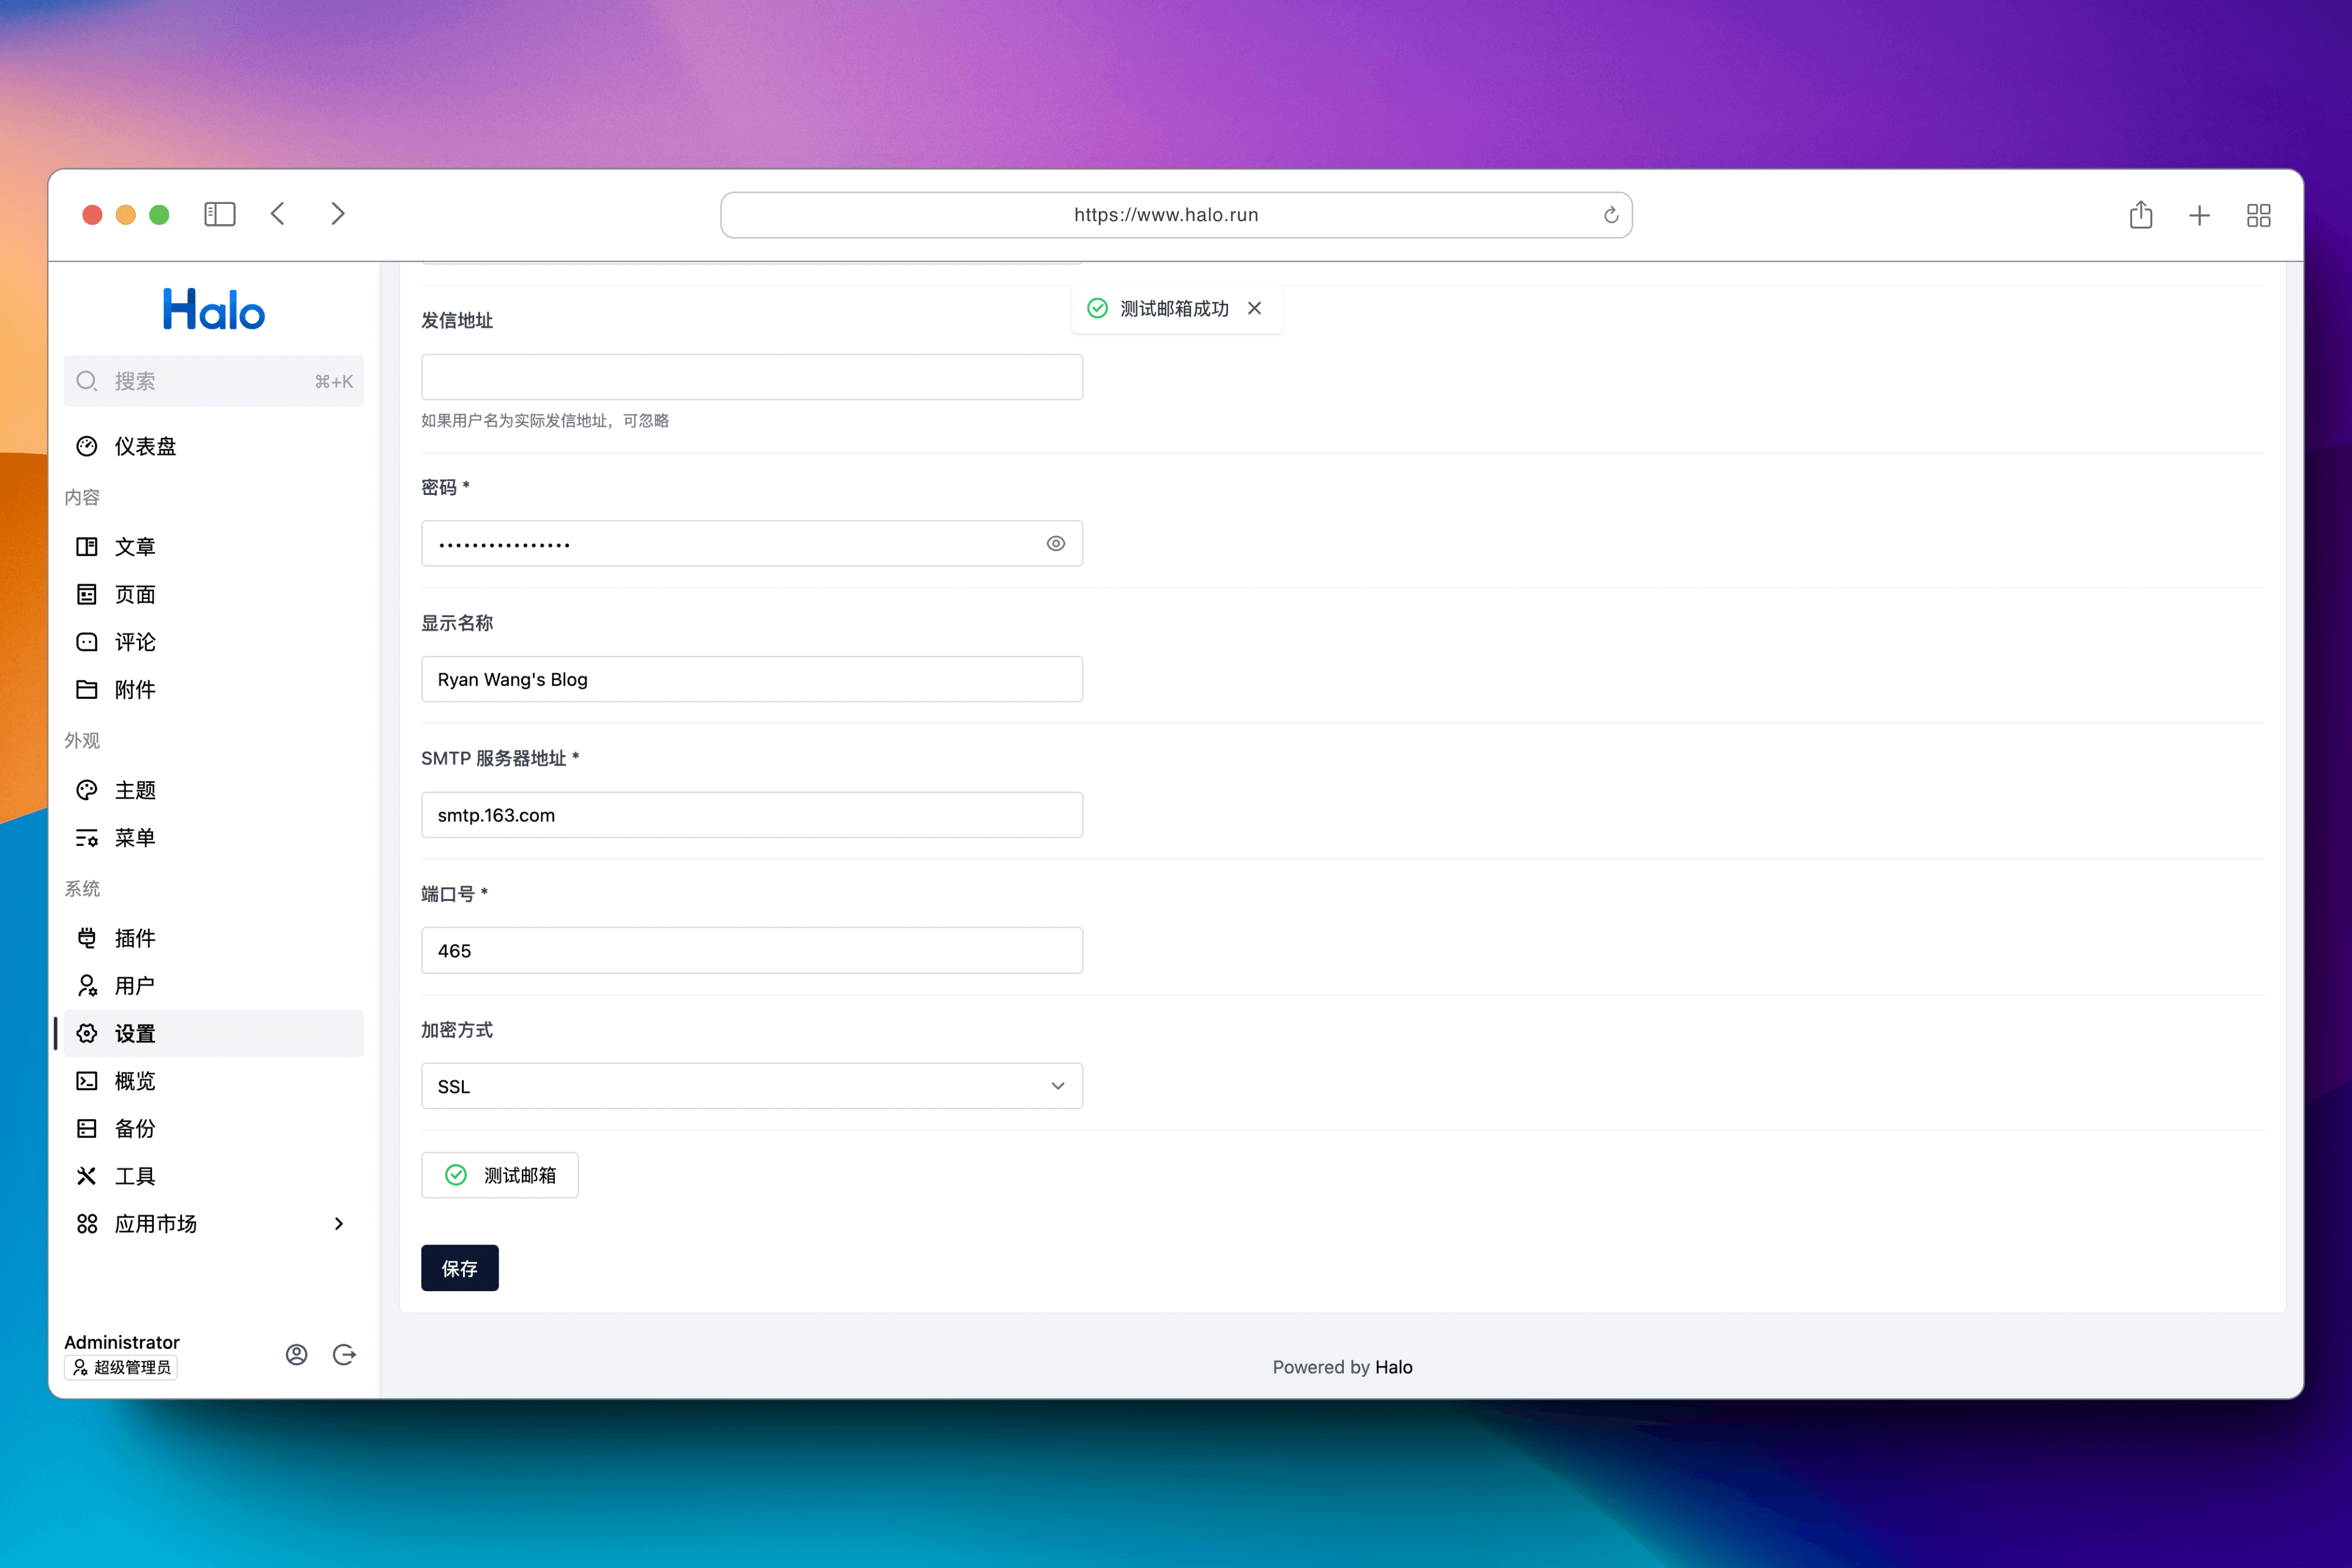Click the browser forward arrow
Image resolution: width=2352 pixels, height=1568 pixels.
coord(338,214)
